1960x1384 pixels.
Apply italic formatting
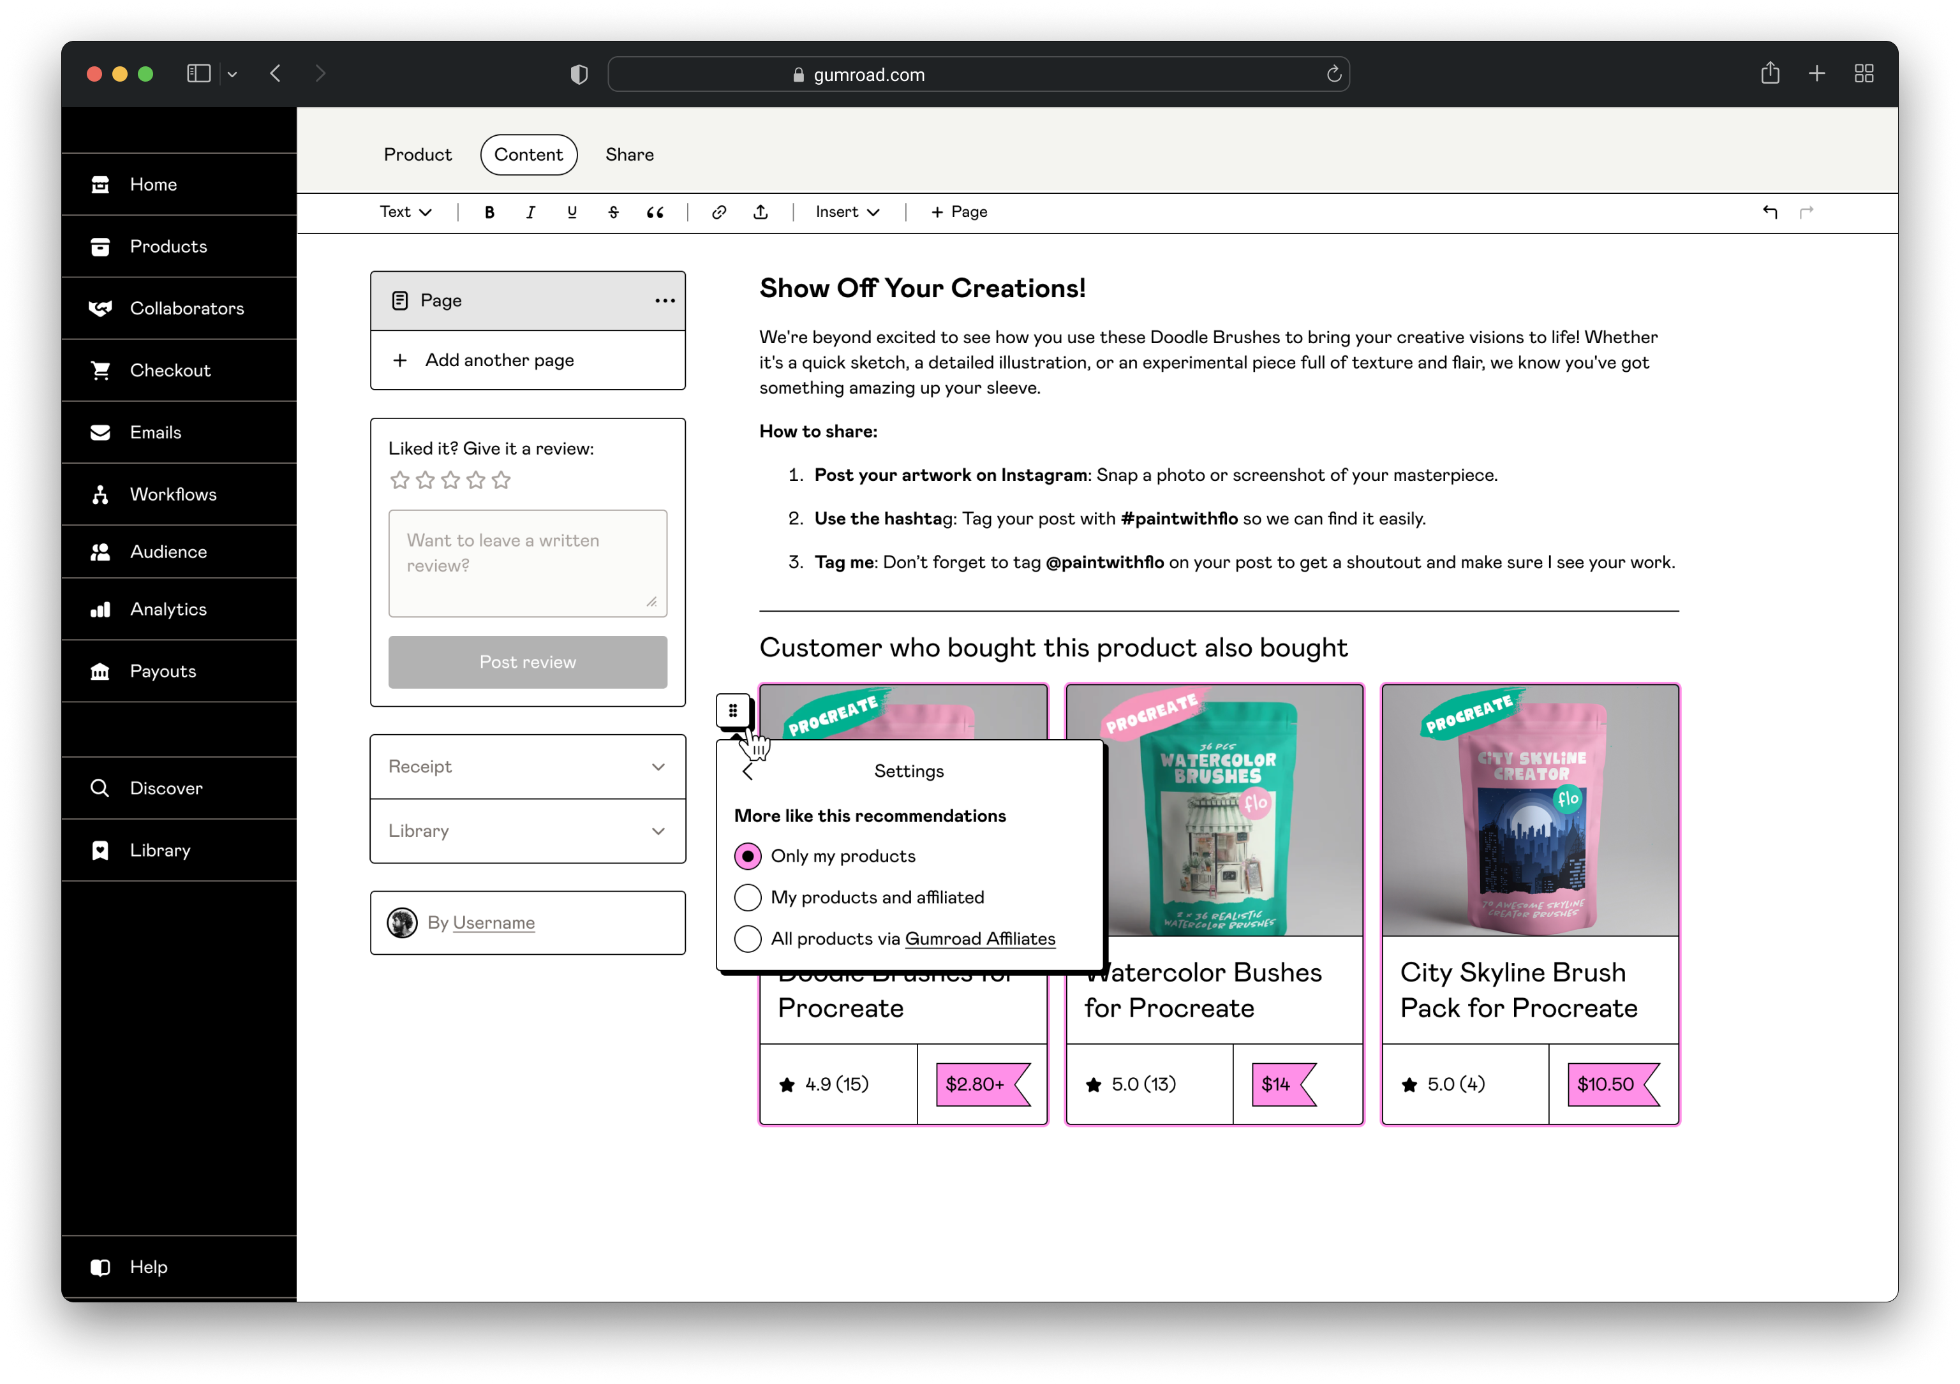pos(530,212)
